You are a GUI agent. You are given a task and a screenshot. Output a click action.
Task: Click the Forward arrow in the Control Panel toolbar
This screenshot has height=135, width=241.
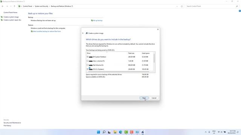(x=7, y=6)
